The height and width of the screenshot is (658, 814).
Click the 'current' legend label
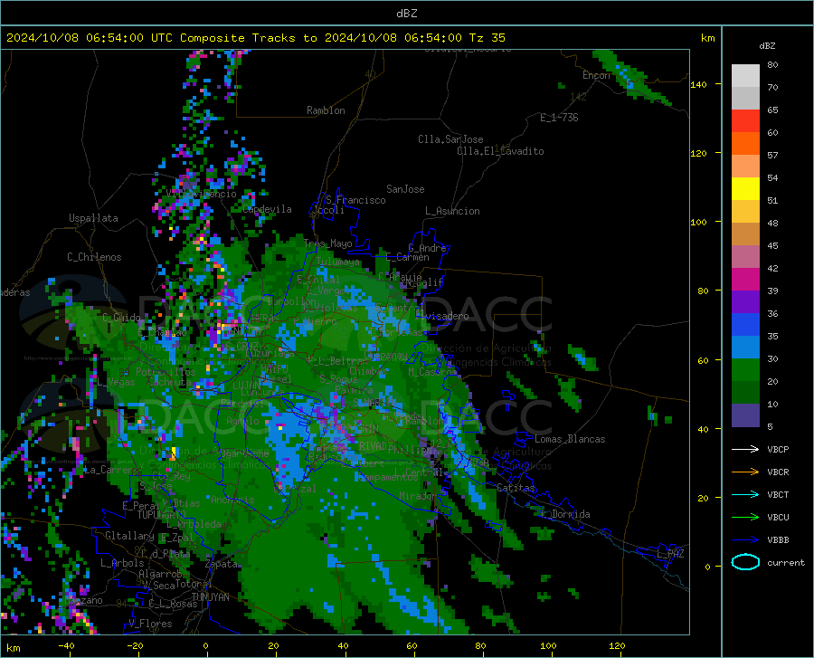(786, 563)
